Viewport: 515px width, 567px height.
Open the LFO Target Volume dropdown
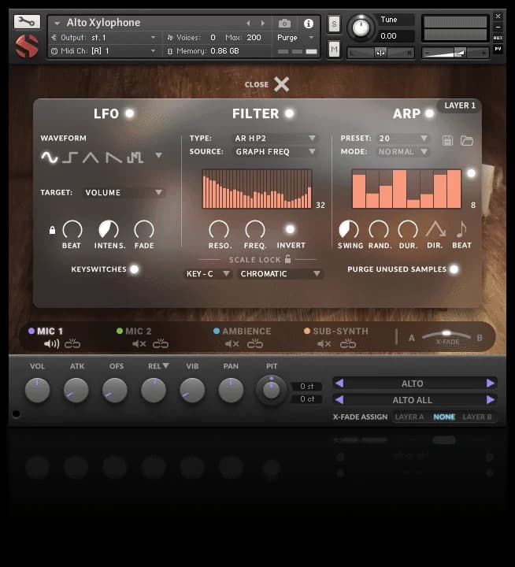(x=124, y=192)
